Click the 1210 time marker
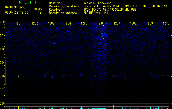The width and height of the screenshot is (172, 109). coord(166,23)
